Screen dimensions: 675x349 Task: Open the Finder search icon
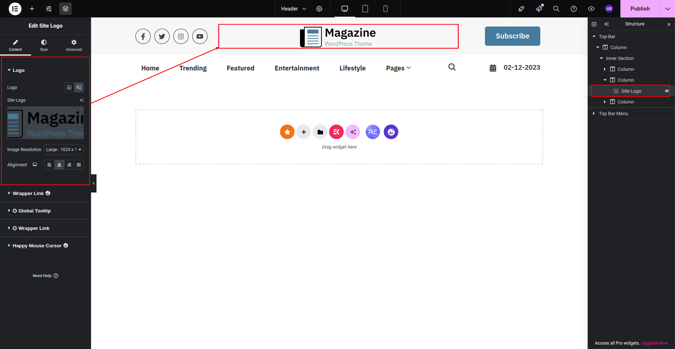coord(556,9)
